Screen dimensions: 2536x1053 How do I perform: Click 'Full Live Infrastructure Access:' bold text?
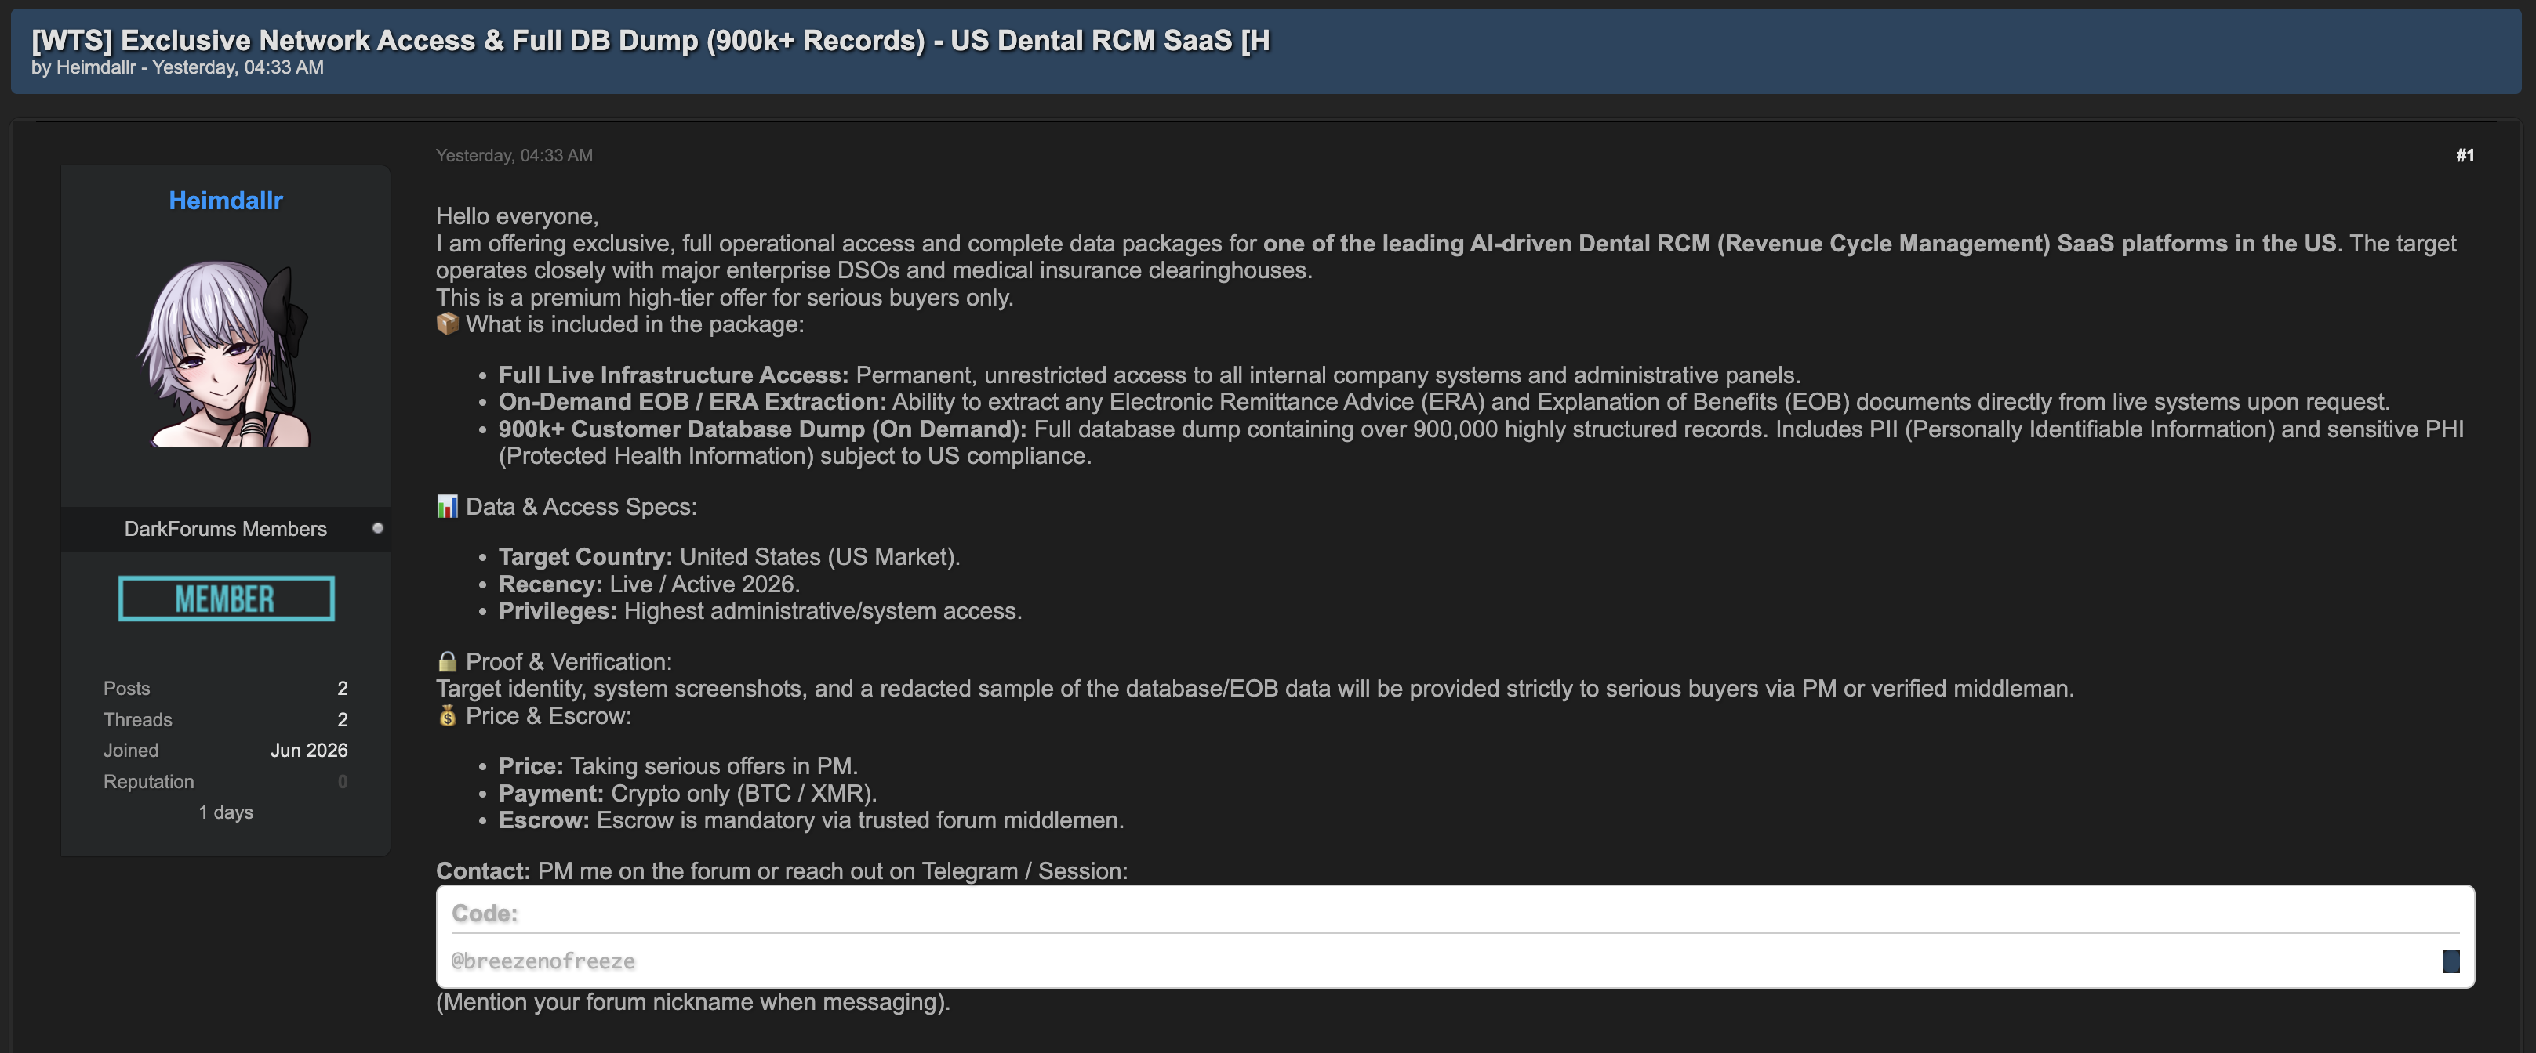coord(674,375)
